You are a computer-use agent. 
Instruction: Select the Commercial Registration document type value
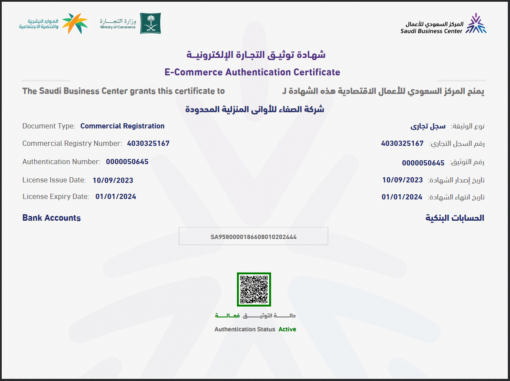click(x=122, y=126)
